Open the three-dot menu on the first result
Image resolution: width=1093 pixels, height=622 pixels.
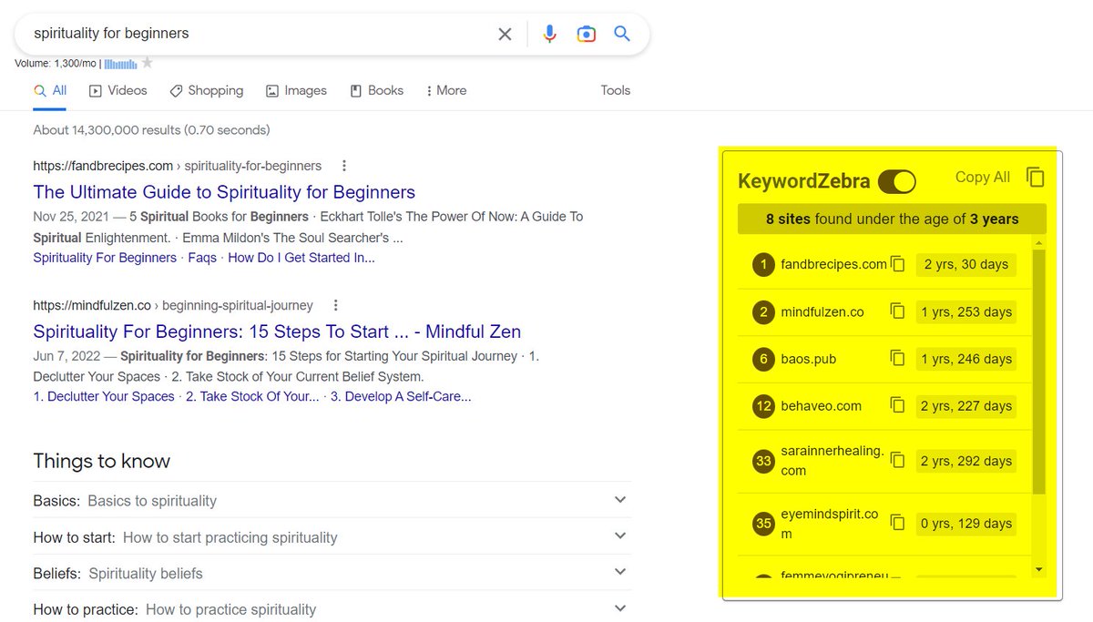(x=343, y=165)
